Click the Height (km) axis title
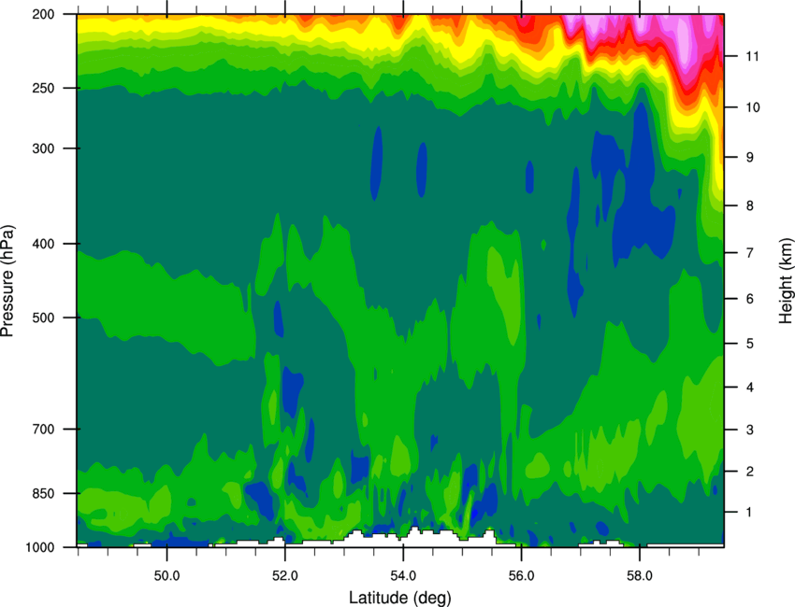 tap(786, 281)
